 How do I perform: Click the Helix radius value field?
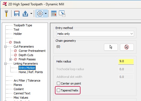tap(126, 61)
